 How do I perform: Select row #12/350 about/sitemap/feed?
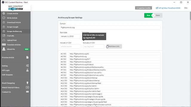click(110, 83)
